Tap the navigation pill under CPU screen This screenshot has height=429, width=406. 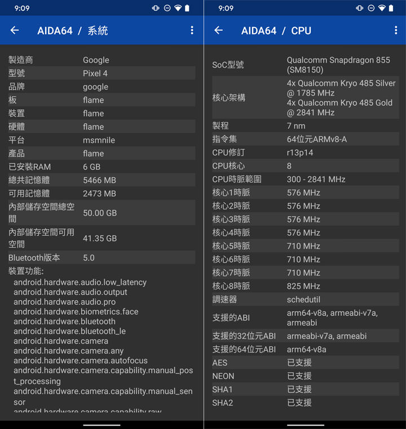click(x=306, y=425)
